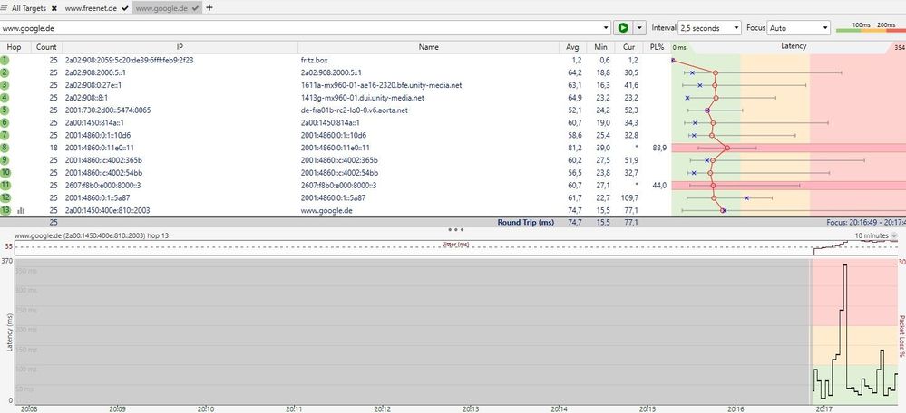Sort by the Count column header
Viewport: 906px width, 413px height.
coord(46,47)
